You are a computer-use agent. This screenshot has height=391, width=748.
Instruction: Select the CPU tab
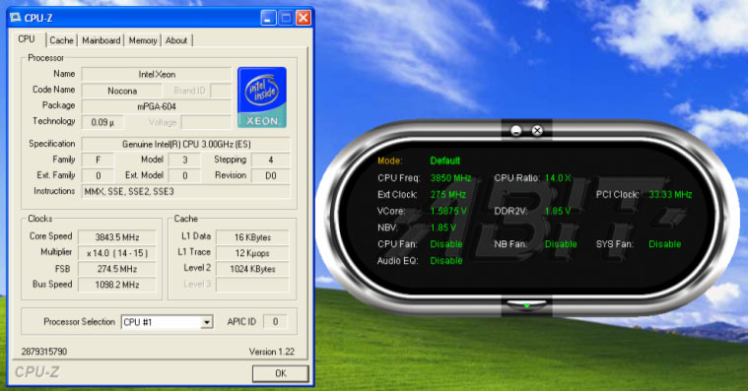[x=27, y=39]
